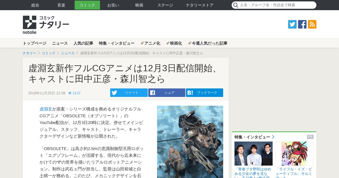Click the ナタリー breadcrumb link
Screen dimensions: 339x178
pyautogui.click(x=29, y=53)
